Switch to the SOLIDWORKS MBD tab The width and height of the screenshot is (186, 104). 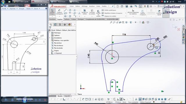[x=112, y=19]
